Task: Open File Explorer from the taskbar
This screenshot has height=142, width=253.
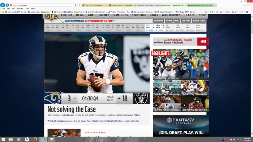Action: point(10,139)
